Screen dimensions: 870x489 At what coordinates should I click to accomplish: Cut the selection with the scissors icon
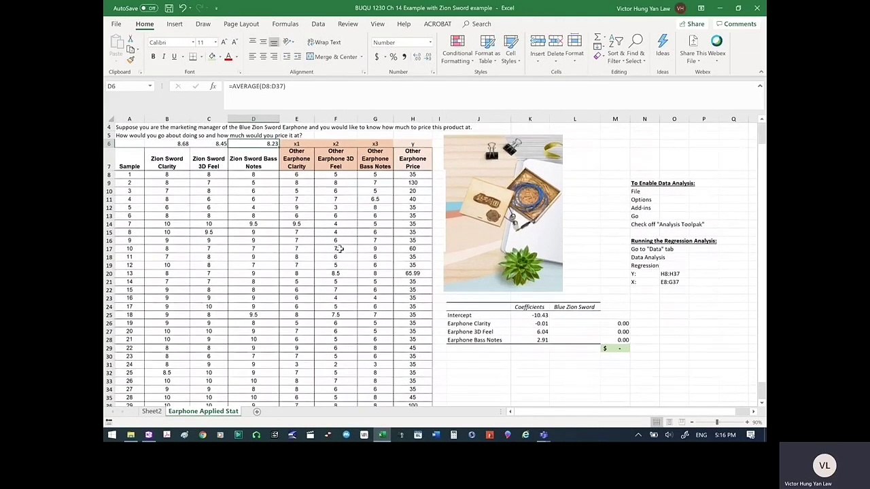pyautogui.click(x=130, y=38)
